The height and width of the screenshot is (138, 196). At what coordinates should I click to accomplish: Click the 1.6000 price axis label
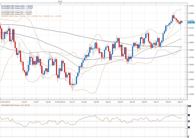[x=191, y=35]
